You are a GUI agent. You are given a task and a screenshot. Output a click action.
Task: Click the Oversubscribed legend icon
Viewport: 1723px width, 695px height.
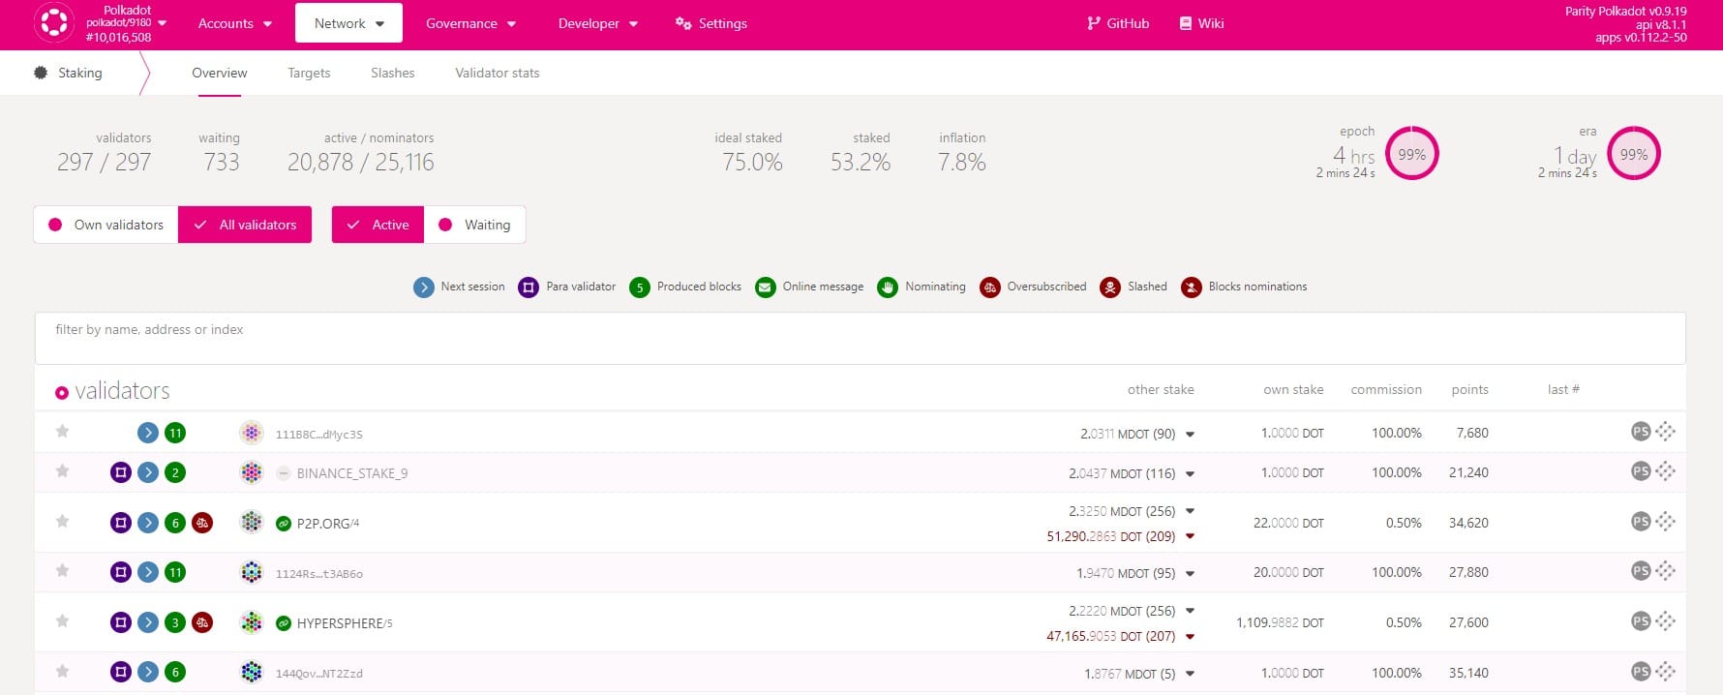click(989, 287)
